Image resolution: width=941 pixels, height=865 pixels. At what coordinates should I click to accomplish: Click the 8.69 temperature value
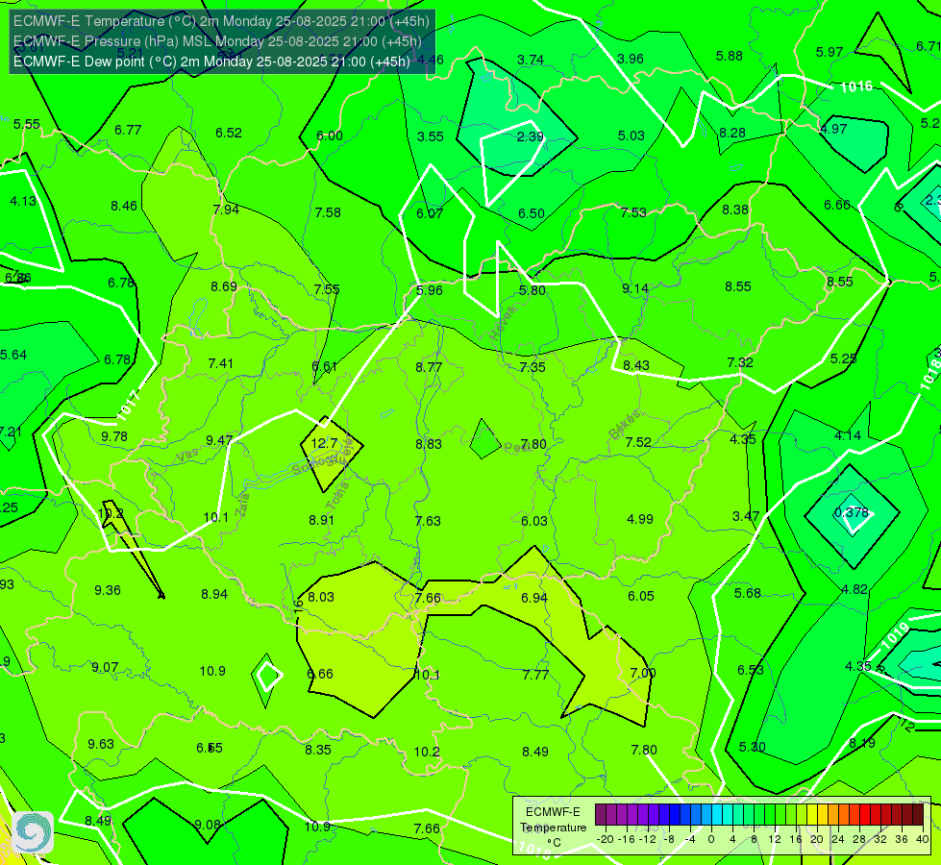pos(223,287)
